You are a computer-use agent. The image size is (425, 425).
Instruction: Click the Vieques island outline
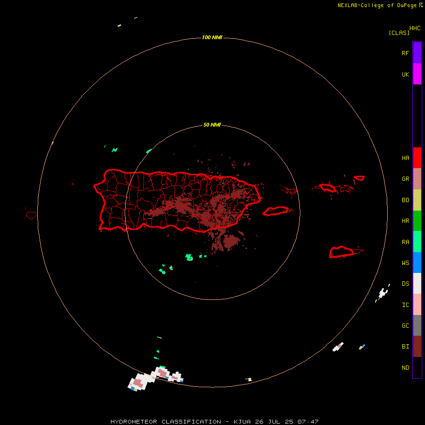[276, 211]
